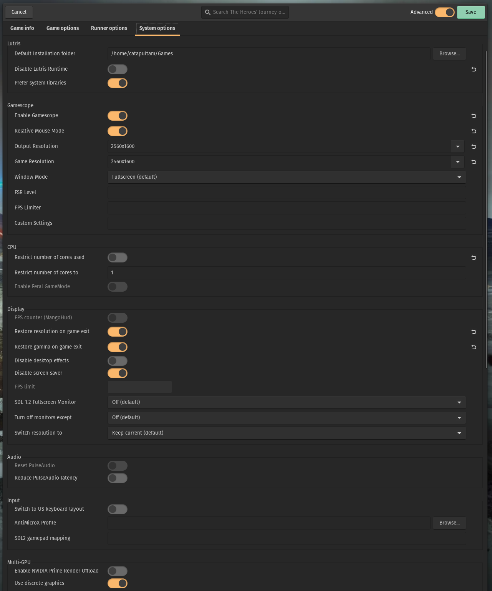Click Custom Settings field
The height and width of the screenshot is (591, 492).
tap(287, 223)
